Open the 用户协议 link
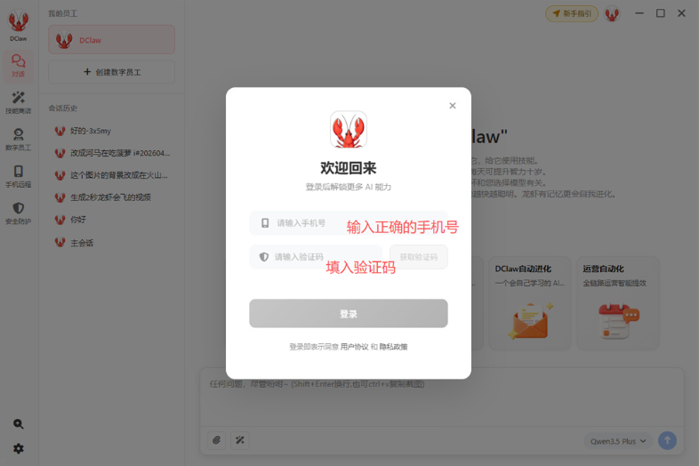Screen dimensions: 699x466 [x=355, y=347]
